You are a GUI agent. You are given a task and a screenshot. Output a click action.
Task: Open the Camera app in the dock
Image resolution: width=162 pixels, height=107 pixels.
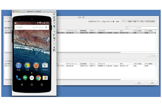[x=45, y=78]
